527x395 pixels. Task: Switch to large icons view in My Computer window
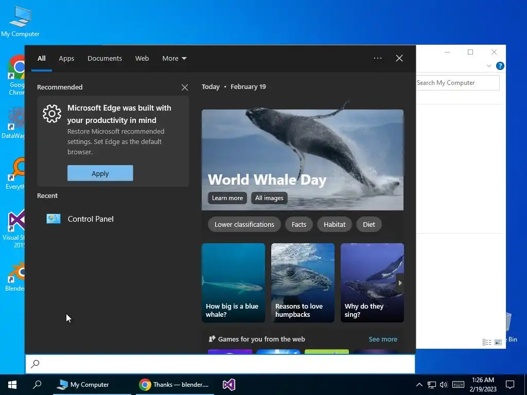tap(498, 342)
